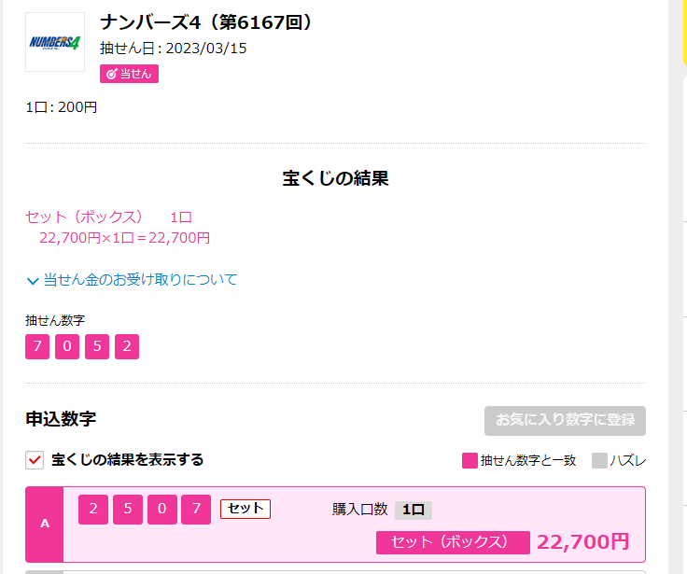Click the 22,700円 prize amount in row A
The height and width of the screenshot is (574, 687).
pos(582,542)
